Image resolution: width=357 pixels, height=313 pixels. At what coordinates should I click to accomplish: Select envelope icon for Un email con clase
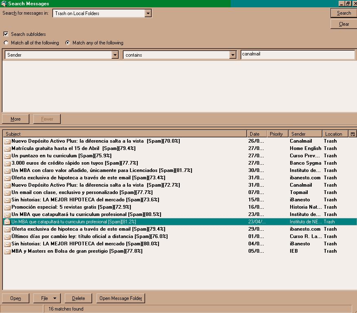[x=7, y=193]
